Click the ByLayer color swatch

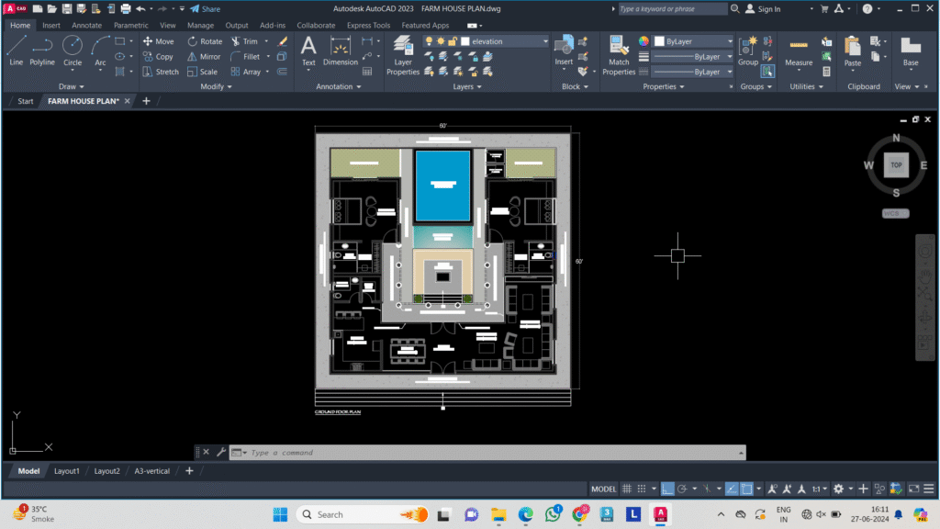(659, 41)
